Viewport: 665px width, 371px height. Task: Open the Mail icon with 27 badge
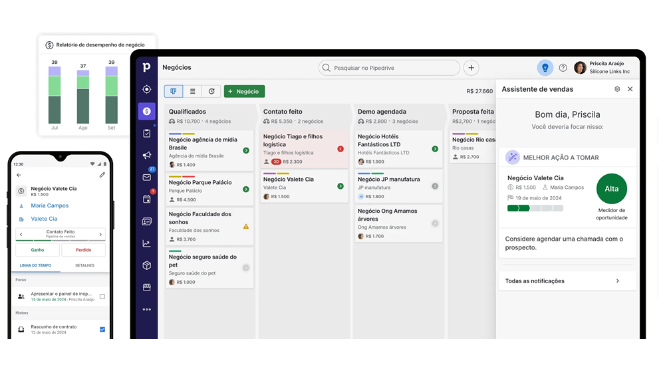click(x=147, y=178)
